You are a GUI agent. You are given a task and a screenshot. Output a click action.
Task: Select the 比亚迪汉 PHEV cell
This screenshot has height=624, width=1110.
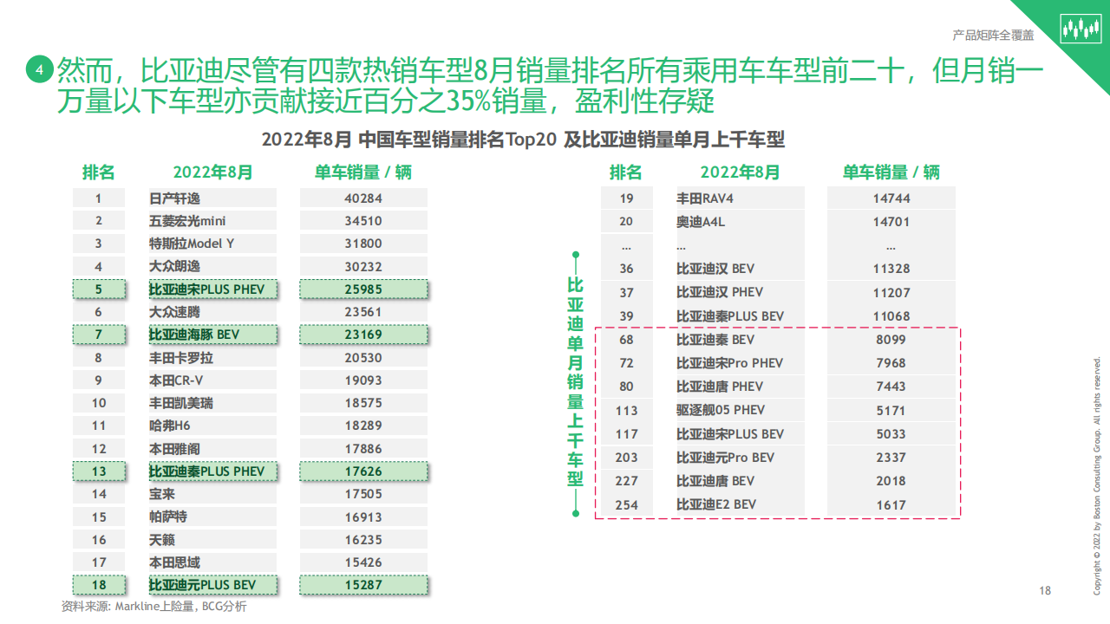pyautogui.click(x=741, y=292)
